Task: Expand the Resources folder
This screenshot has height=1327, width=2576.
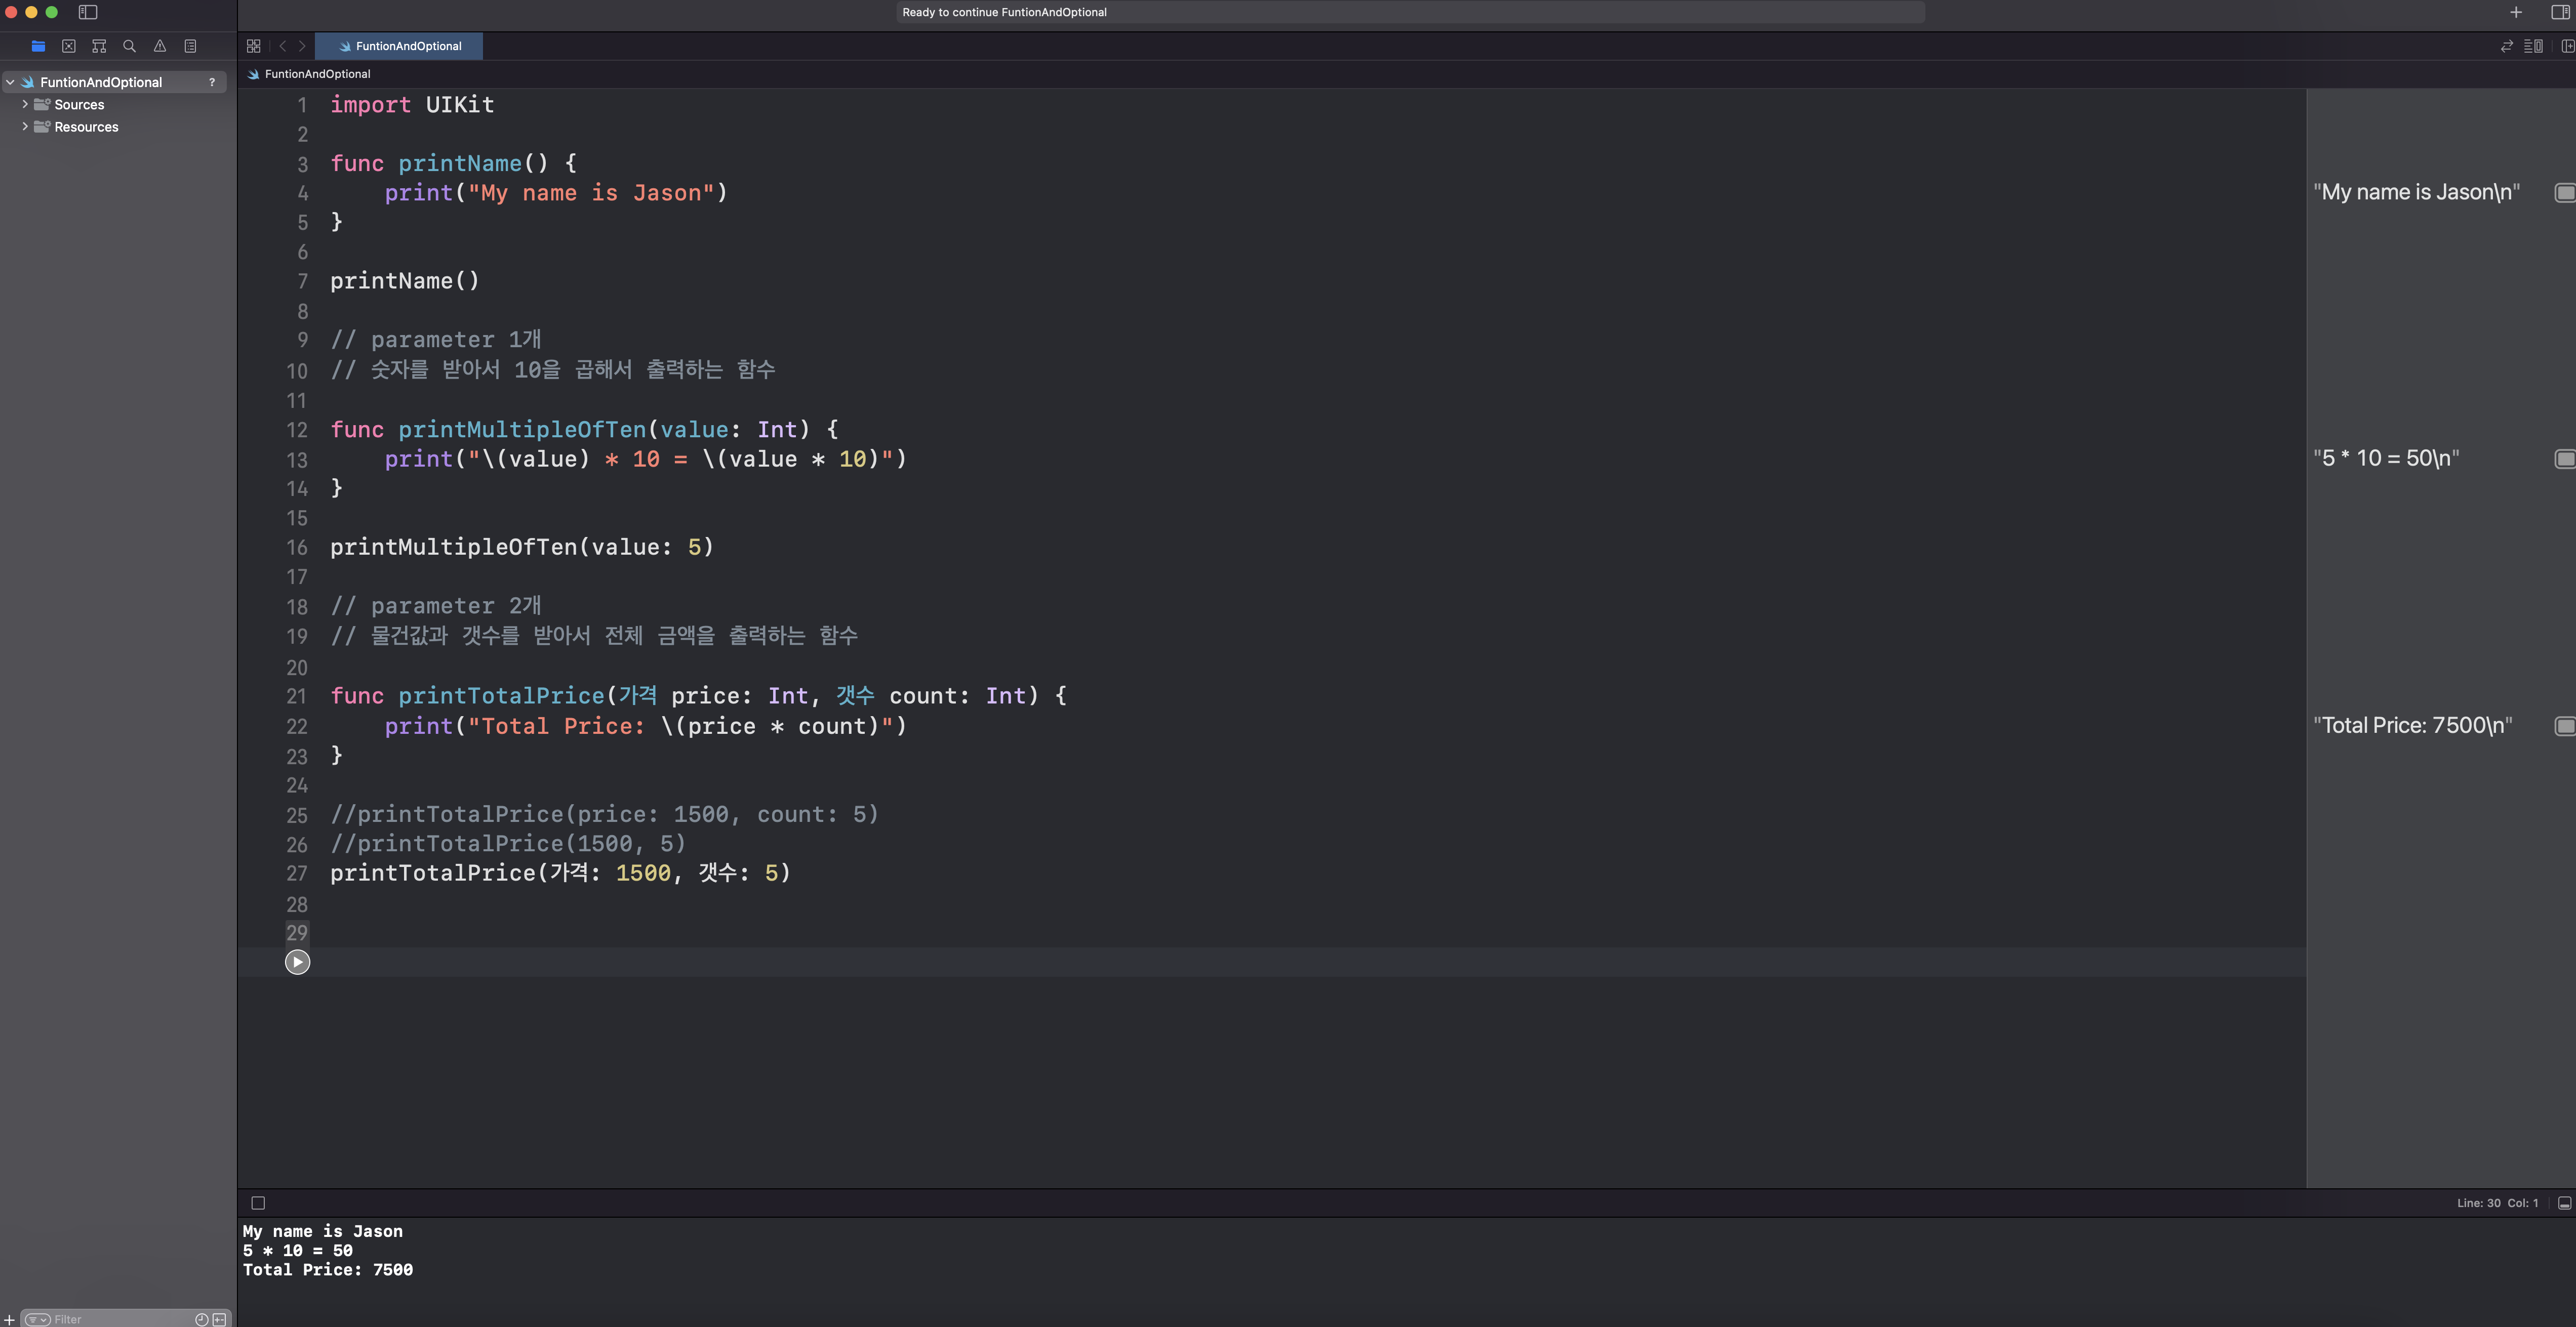Action: (25, 127)
